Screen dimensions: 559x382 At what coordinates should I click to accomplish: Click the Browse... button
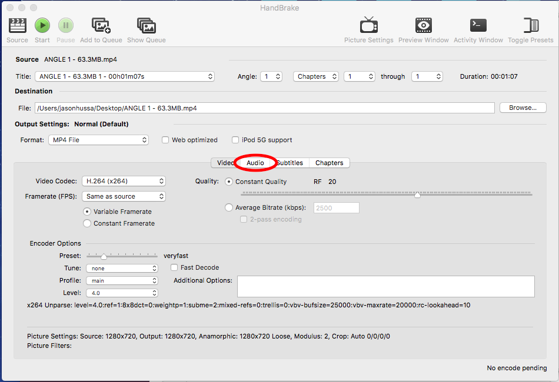click(523, 108)
